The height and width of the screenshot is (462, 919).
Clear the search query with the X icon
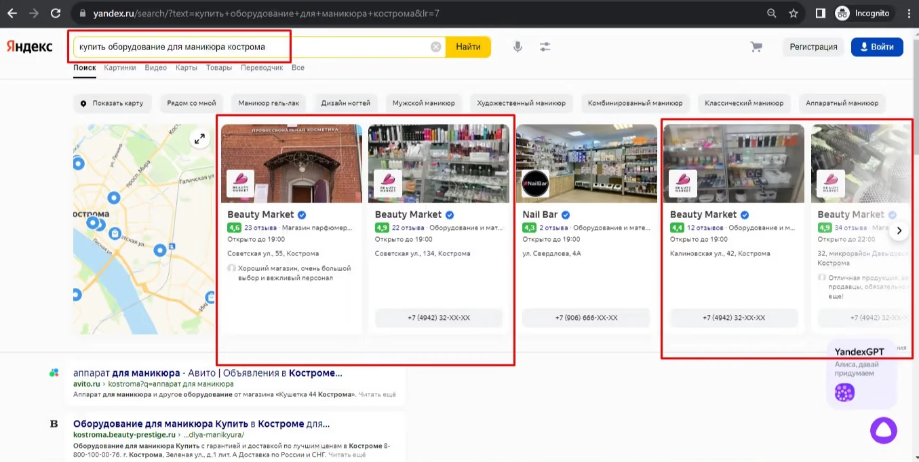[x=436, y=47]
